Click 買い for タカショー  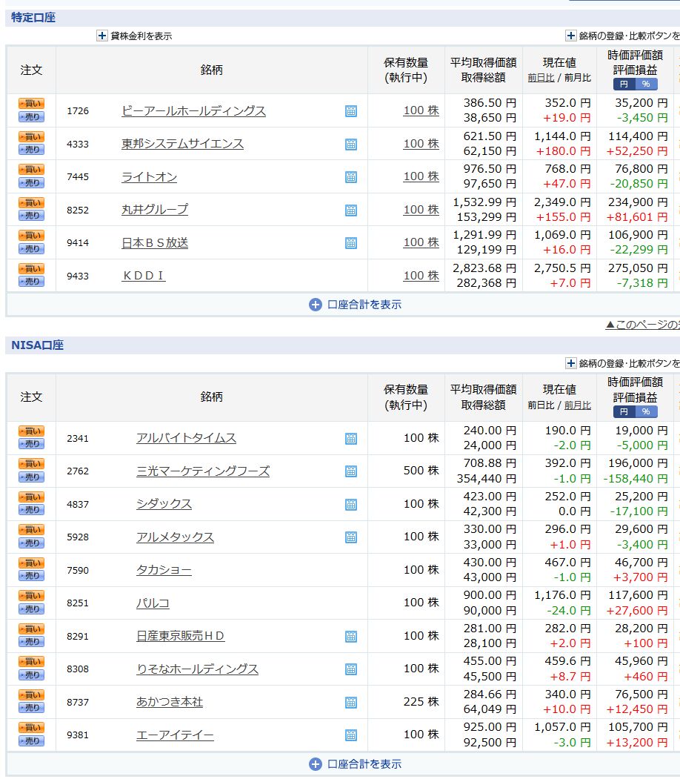[x=31, y=563]
